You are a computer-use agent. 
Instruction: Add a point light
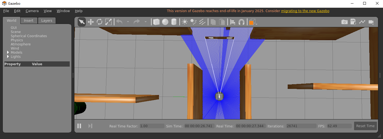coord(185,22)
